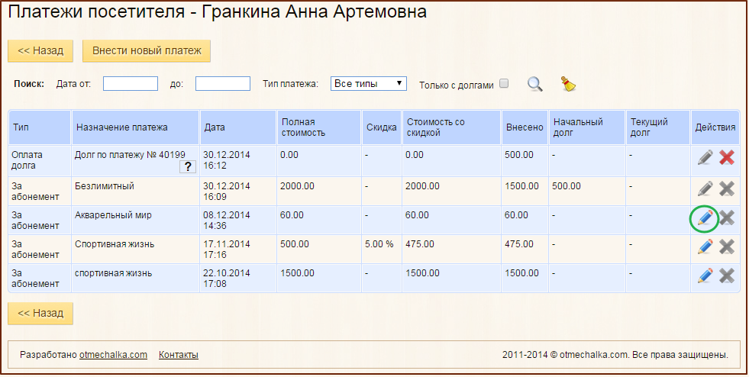Focus the 'Дата от' input field
This screenshot has width=749, height=377.
tap(131, 83)
